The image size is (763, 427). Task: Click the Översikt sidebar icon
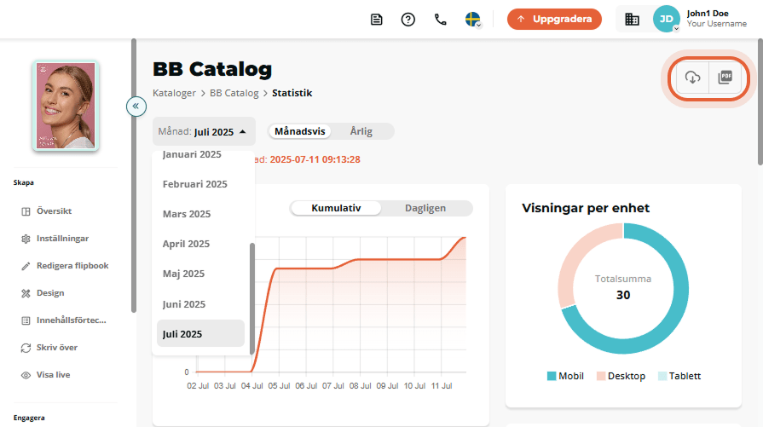[26, 211]
